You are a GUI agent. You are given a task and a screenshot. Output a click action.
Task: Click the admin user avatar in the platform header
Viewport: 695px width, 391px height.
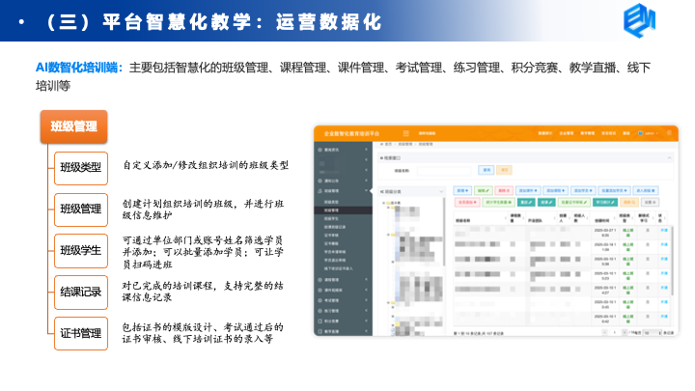(x=640, y=132)
